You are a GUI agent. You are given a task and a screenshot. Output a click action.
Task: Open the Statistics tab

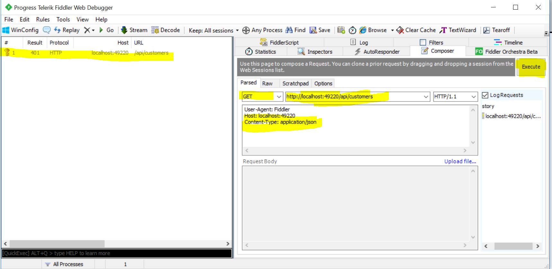pos(261,52)
